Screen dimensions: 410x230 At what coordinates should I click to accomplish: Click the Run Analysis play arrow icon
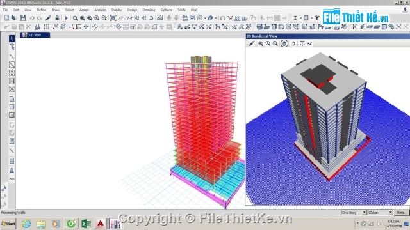pos(66,18)
